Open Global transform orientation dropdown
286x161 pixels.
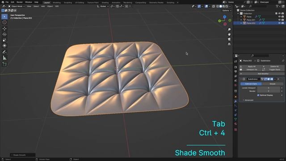tap(103, 6)
